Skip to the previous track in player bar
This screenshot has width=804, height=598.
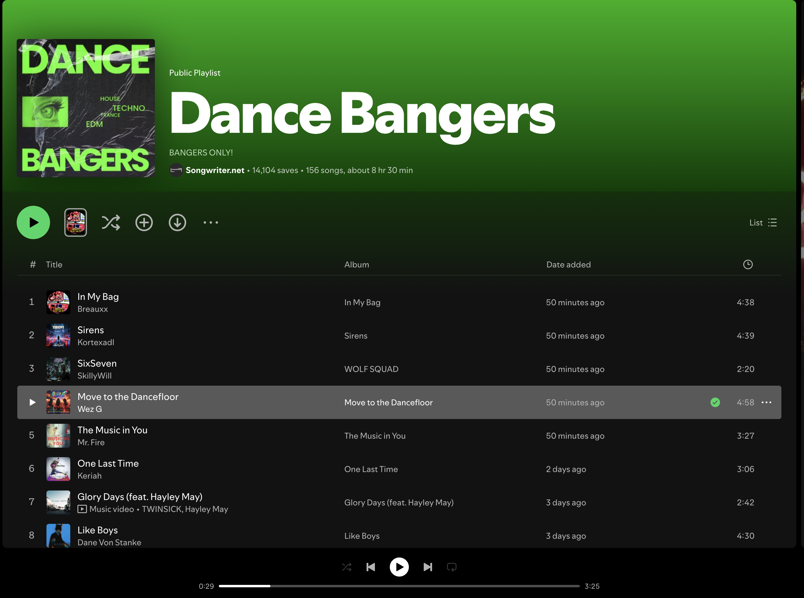tap(371, 566)
